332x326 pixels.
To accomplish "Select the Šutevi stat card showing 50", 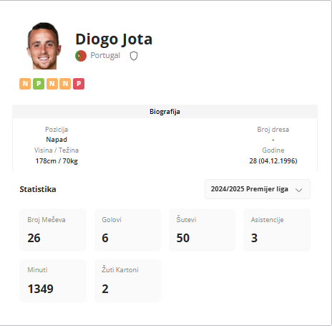I will tap(202, 230).
